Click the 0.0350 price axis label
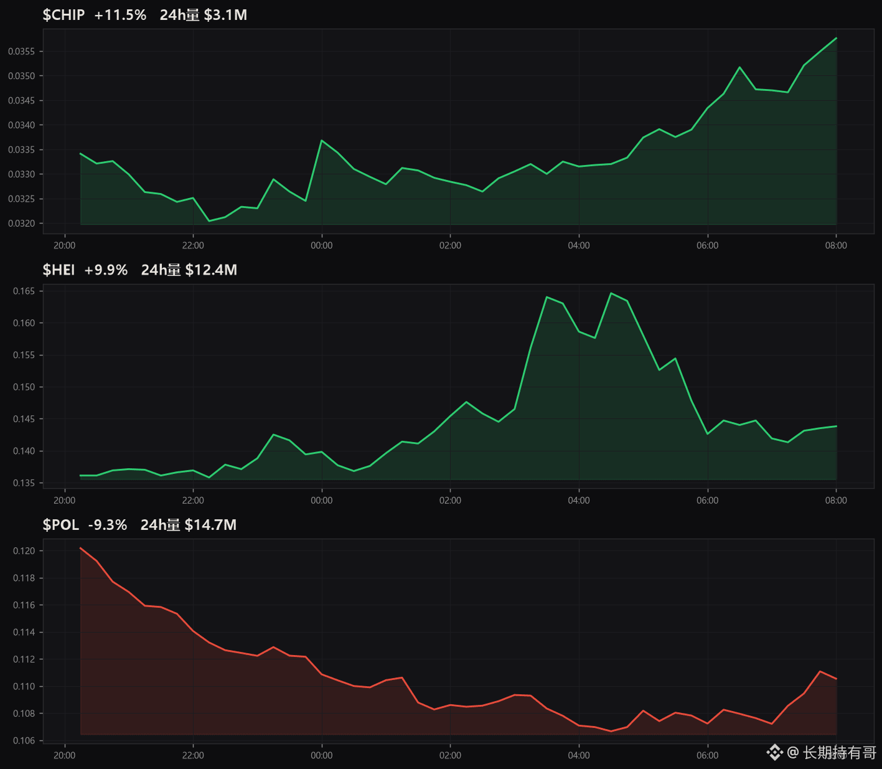The width and height of the screenshot is (882, 769). (x=21, y=76)
